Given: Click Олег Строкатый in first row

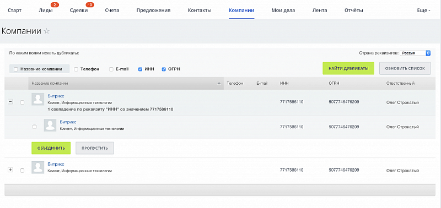Looking at the screenshot, I should pos(403,102).
